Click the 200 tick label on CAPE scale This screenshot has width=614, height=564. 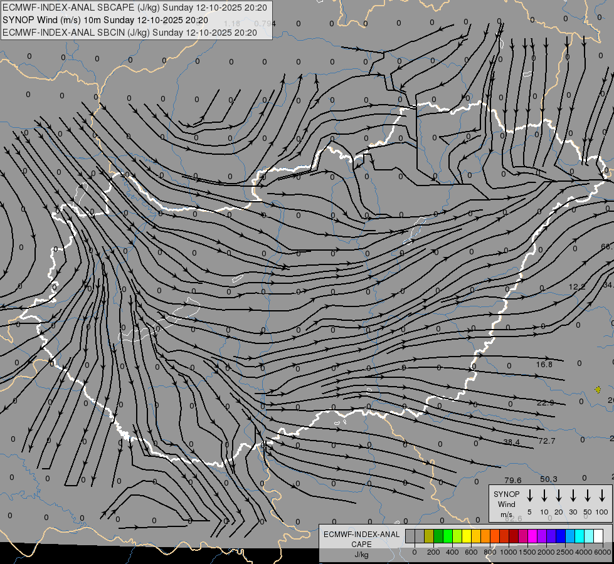click(x=433, y=552)
